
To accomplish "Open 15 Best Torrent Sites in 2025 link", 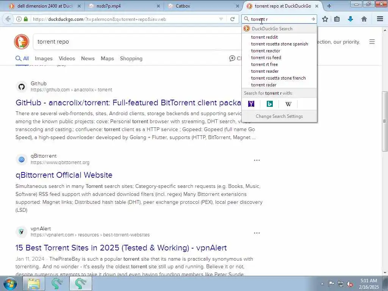I will point(121,248).
